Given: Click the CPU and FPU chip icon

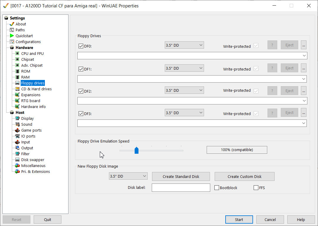Looking at the screenshot, I should pos(17,53).
